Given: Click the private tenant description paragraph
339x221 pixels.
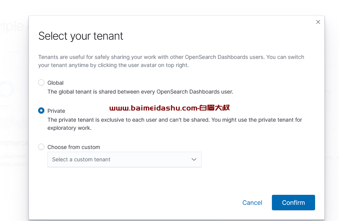Looking at the screenshot, I should 174,124.
